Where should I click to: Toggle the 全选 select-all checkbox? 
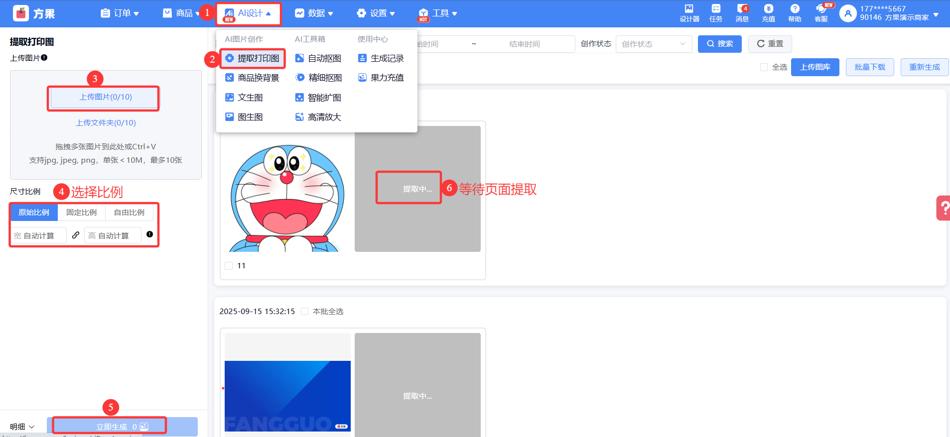764,67
